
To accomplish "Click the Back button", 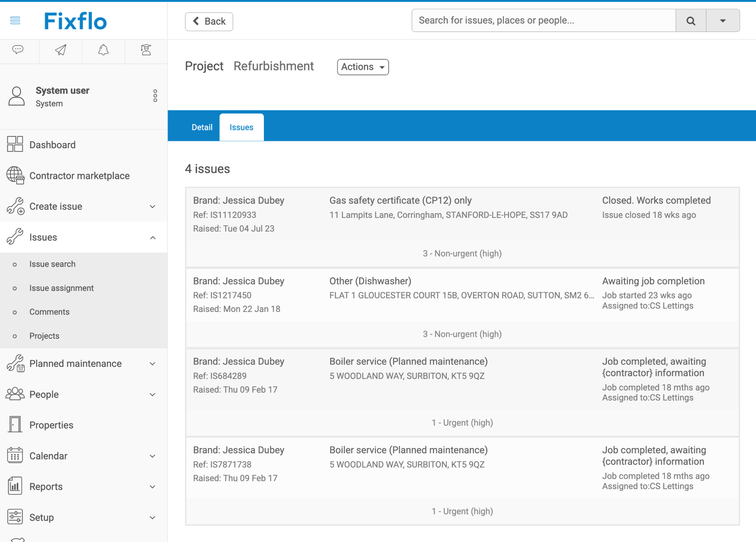I will click(x=209, y=21).
